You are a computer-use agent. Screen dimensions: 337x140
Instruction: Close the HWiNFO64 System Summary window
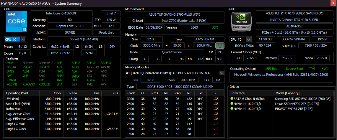click(x=333, y=3)
